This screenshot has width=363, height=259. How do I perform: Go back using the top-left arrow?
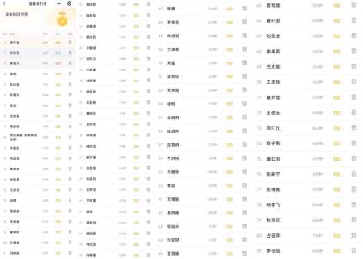(4, 3)
